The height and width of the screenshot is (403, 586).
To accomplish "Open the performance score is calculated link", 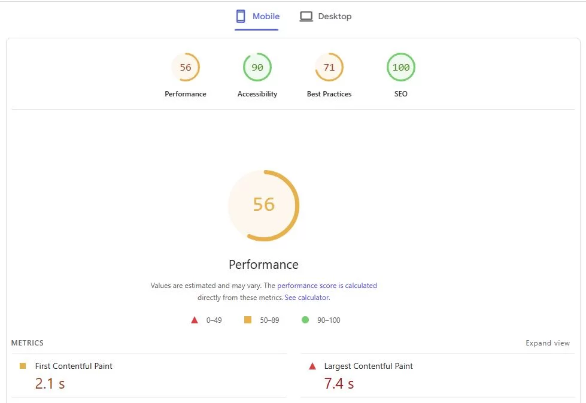I will 327,286.
